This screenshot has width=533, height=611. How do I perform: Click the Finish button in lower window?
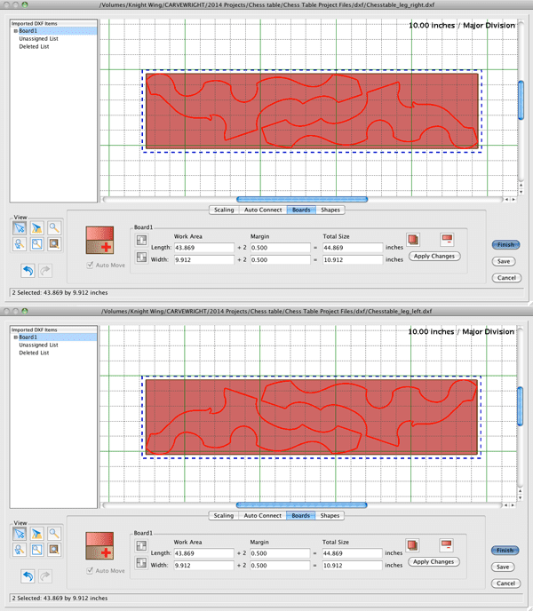505,550
